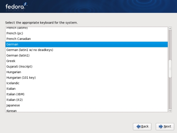Pick the German (latin1) layout
Screen dimensions: 177x133
(x=87, y=55)
